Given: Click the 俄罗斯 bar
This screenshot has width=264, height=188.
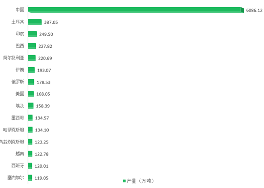Looking at the screenshot, I should click(x=31, y=82).
